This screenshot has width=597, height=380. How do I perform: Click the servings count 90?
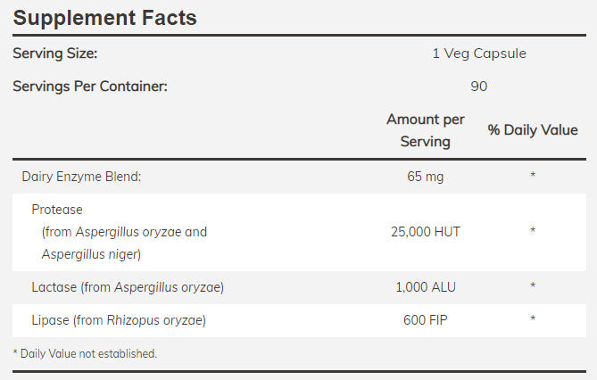[479, 87]
